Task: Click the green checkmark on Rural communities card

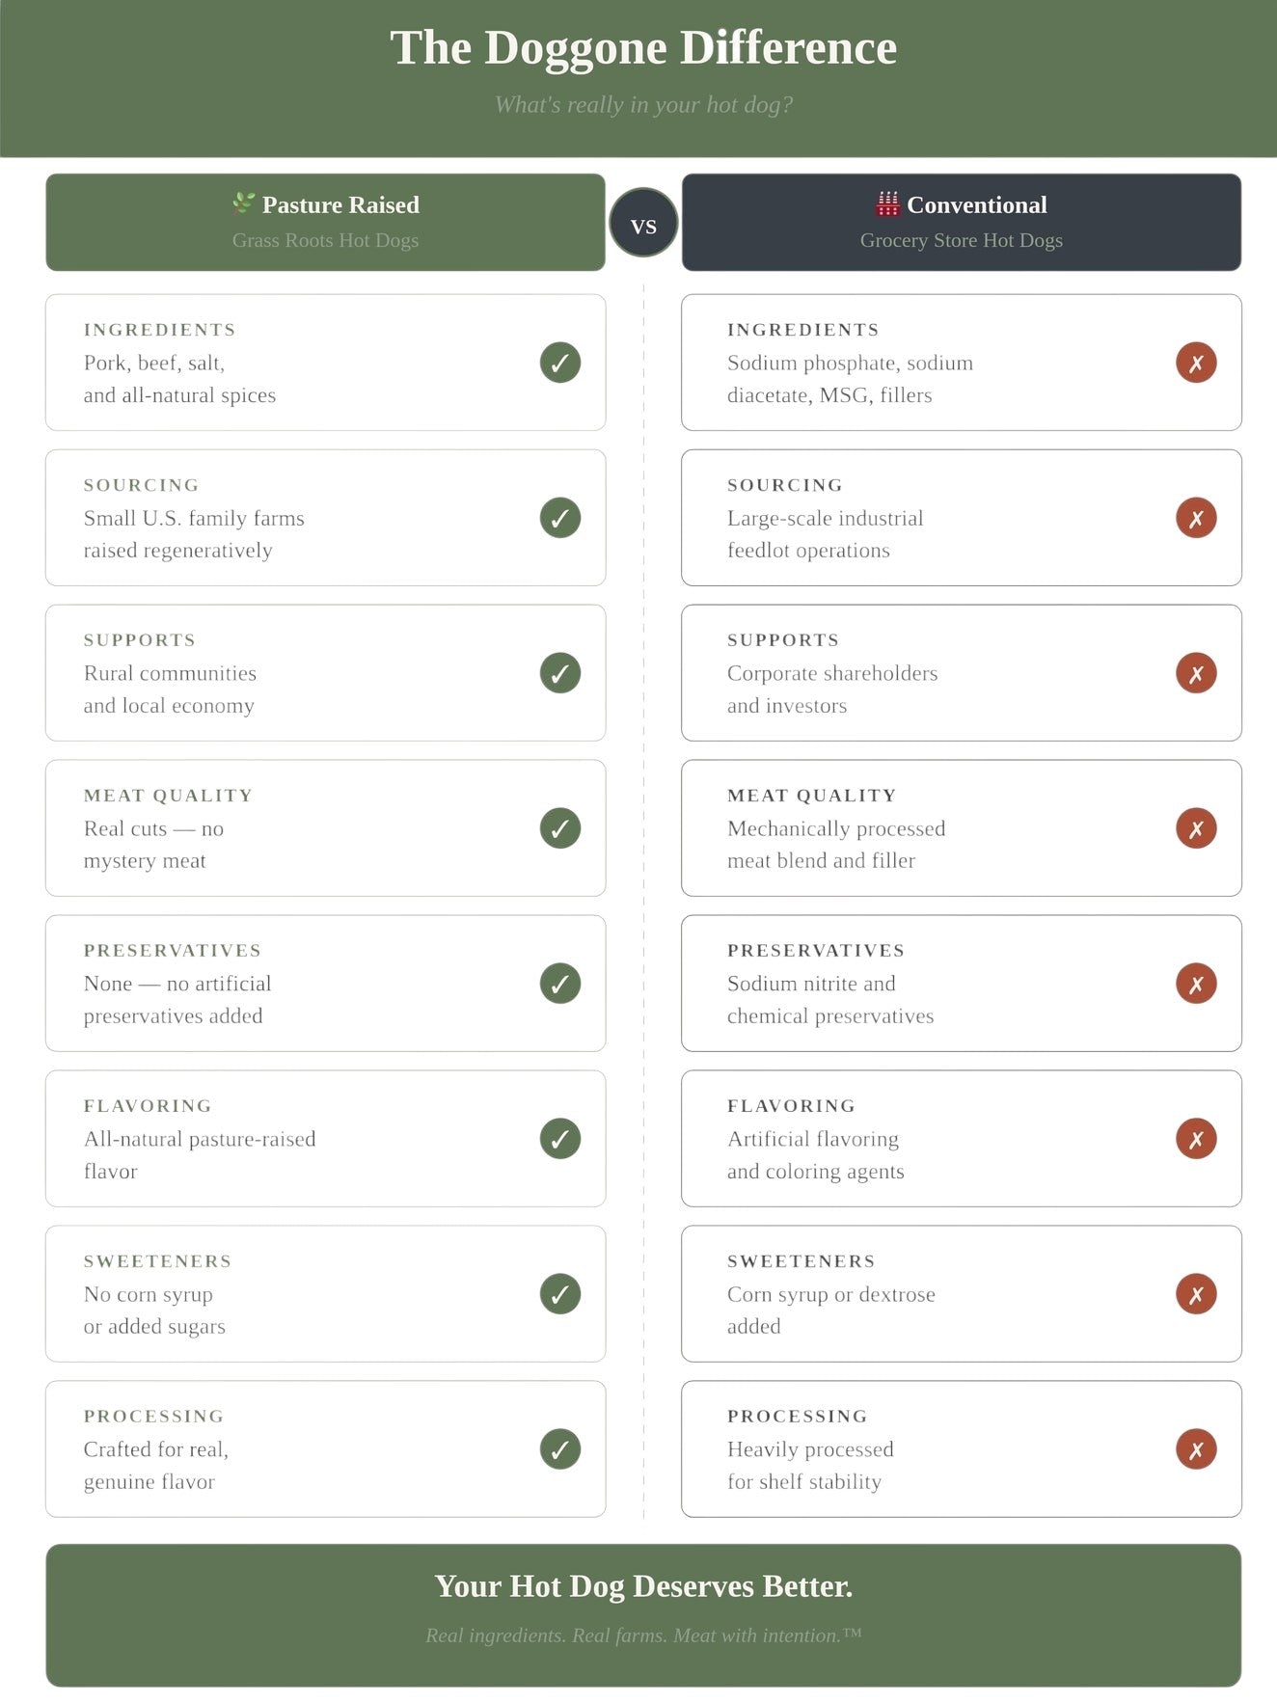Action: pos(560,673)
